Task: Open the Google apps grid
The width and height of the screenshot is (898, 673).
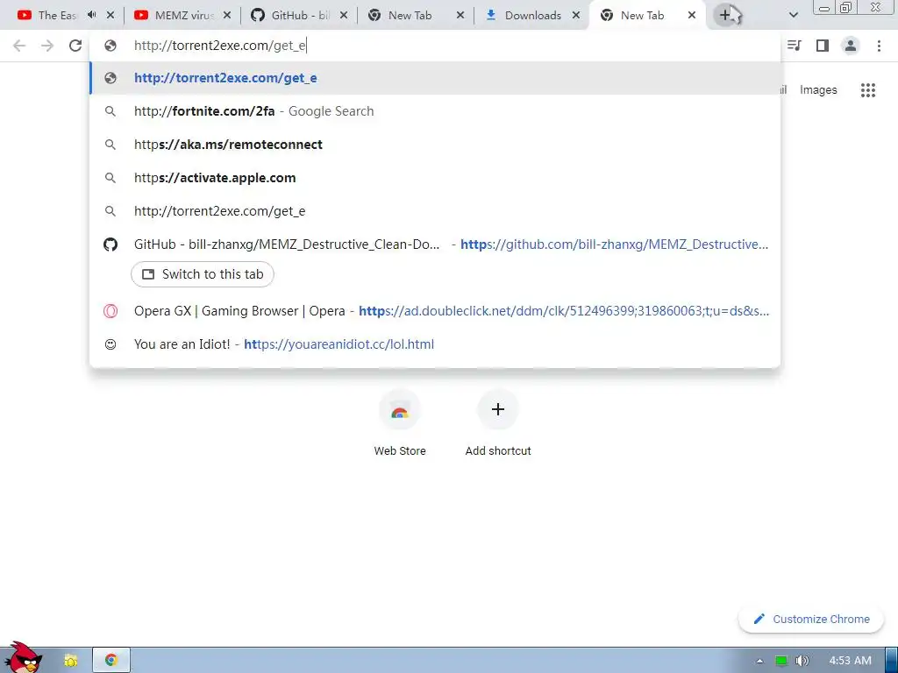Action: point(868,90)
